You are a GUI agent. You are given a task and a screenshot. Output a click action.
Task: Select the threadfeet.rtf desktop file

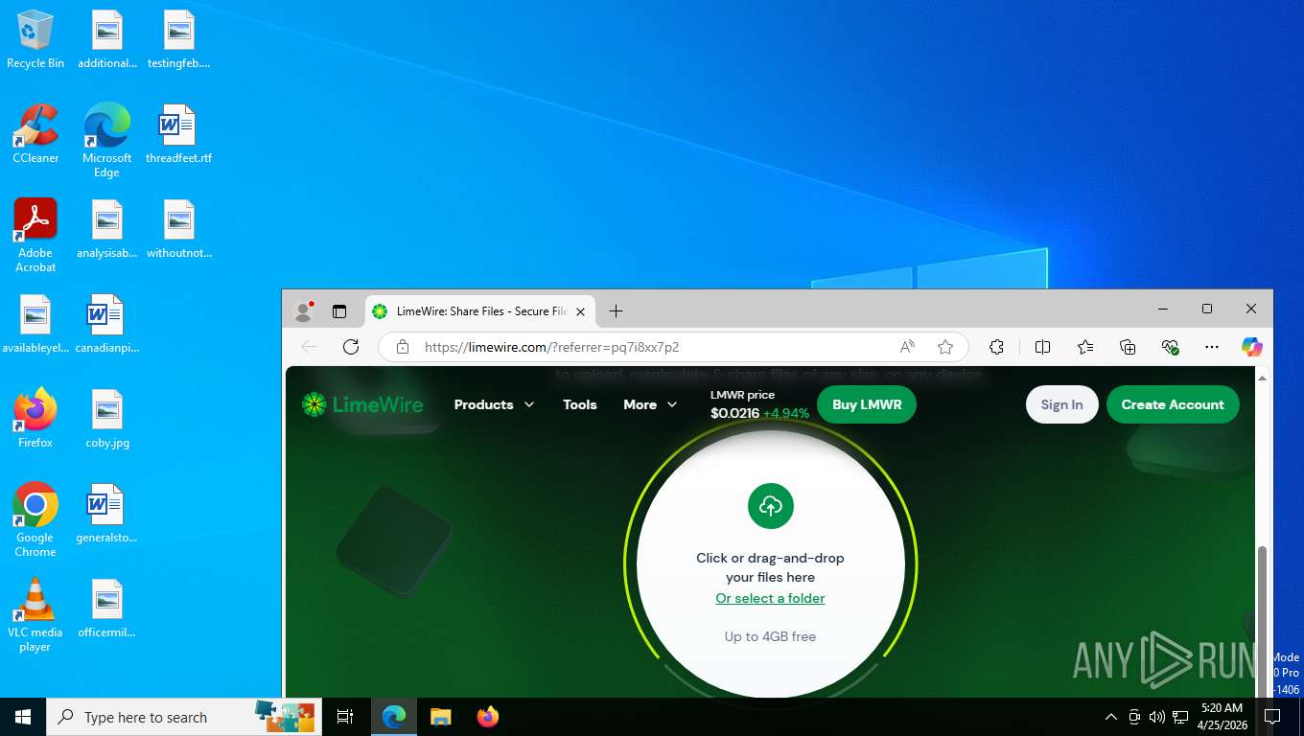(x=178, y=134)
